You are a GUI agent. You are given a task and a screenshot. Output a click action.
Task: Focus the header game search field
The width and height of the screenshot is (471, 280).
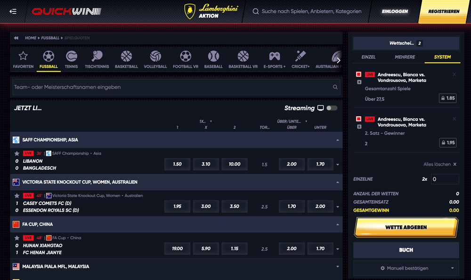[311, 11]
